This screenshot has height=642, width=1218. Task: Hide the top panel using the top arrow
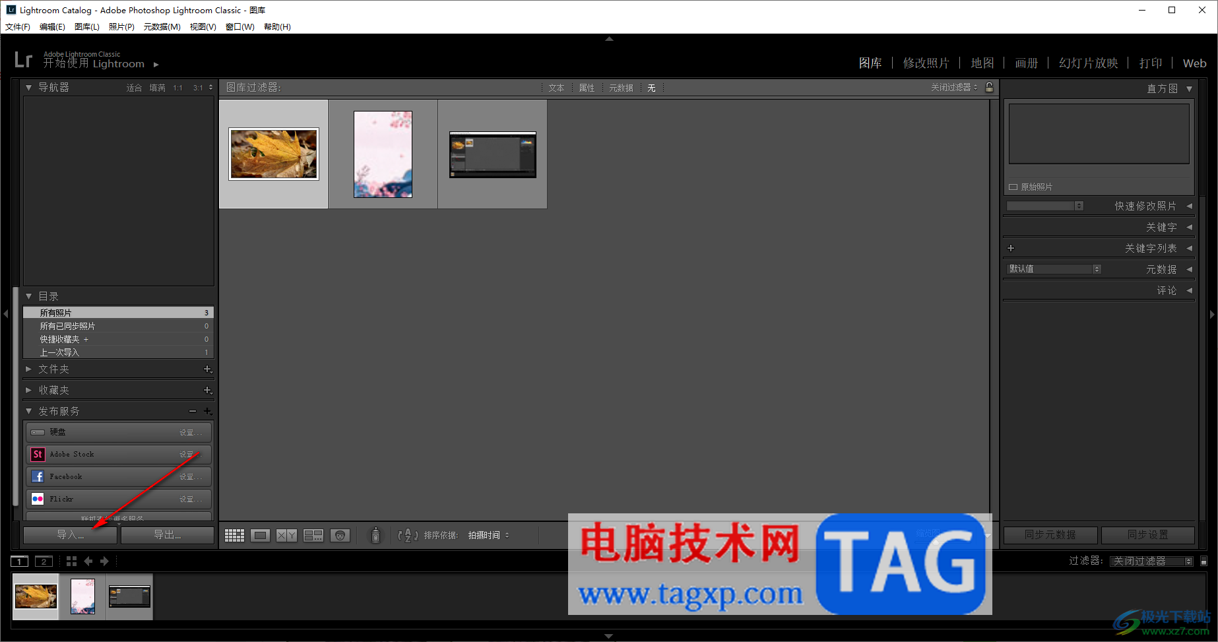(609, 39)
